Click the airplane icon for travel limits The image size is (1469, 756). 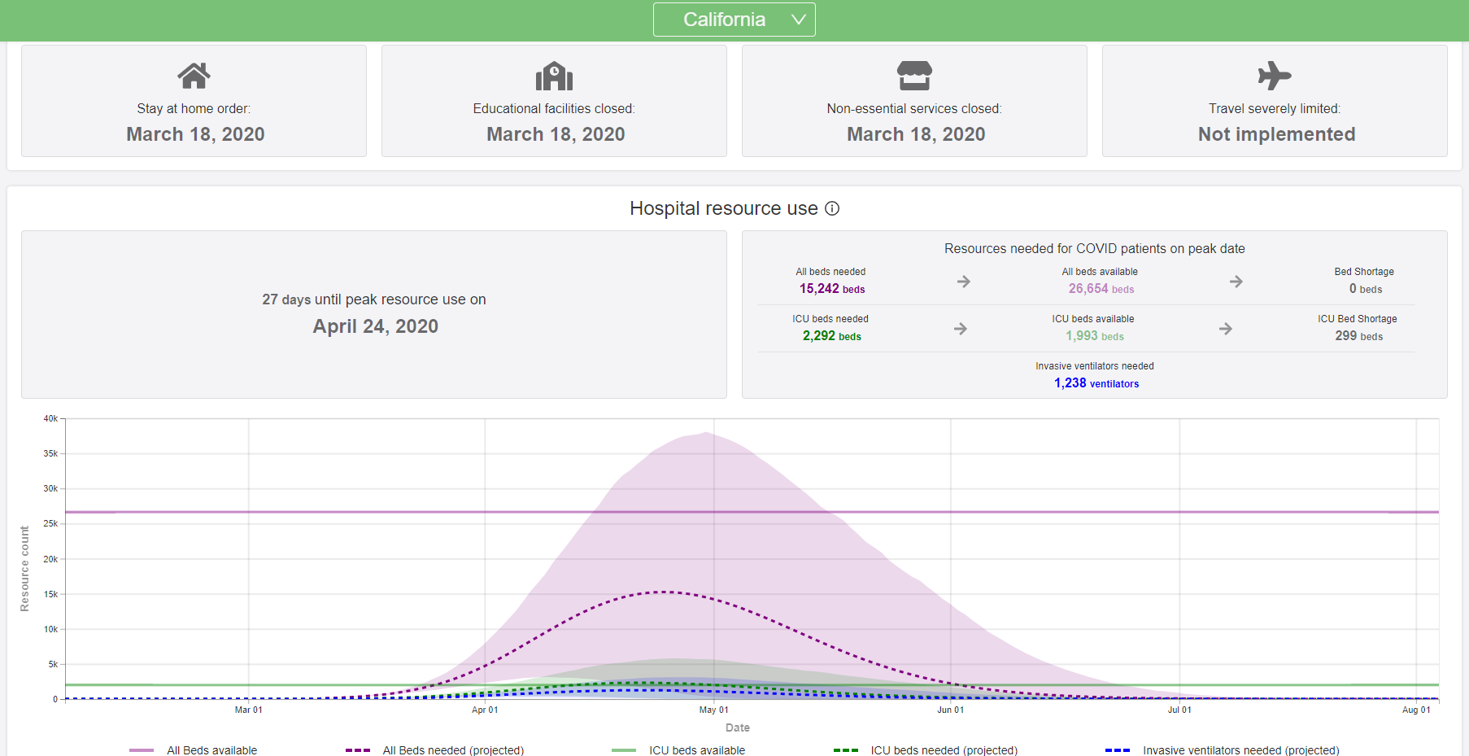coord(1275,76)
